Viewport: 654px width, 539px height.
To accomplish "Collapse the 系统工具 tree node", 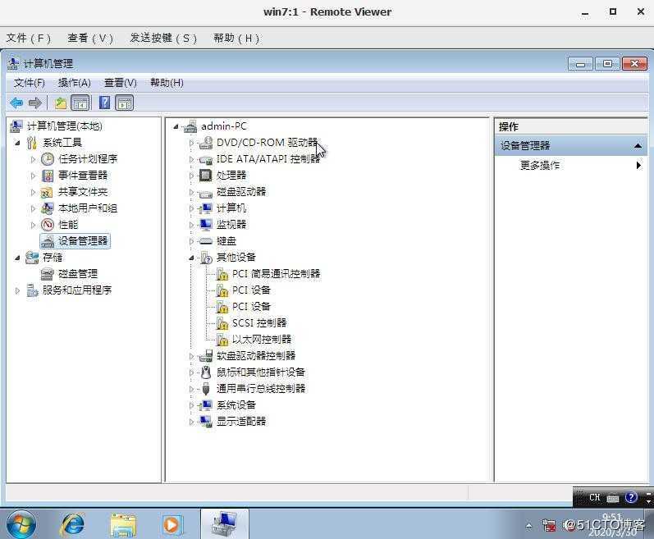I will (17, 143).
